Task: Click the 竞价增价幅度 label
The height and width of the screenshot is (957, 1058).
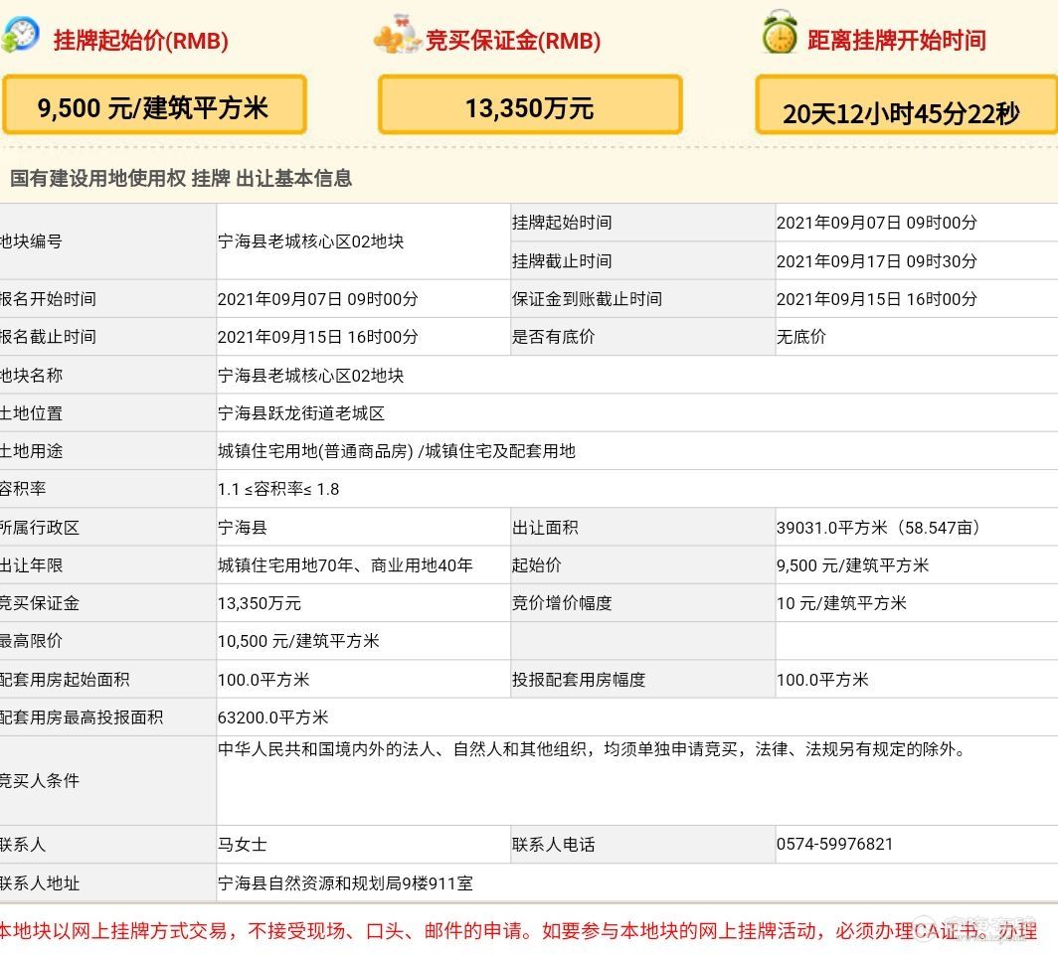Action: pyautogui.click(x=562, y=603)
